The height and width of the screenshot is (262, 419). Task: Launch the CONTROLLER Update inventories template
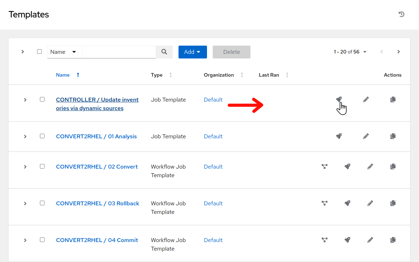339,99
